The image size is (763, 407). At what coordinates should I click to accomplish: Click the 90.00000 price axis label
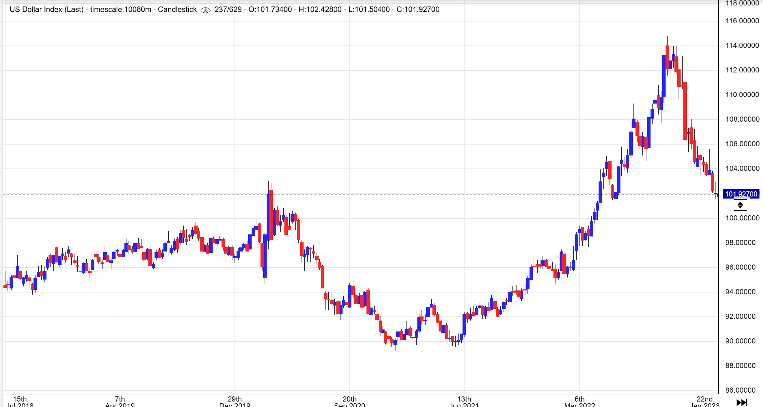click(740, 341)
